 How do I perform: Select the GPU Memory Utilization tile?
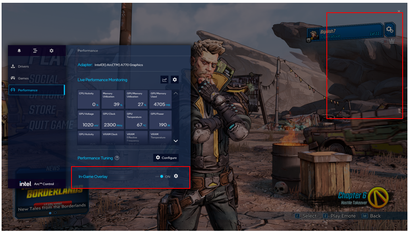pyautogui.click(x=137, y=99)
